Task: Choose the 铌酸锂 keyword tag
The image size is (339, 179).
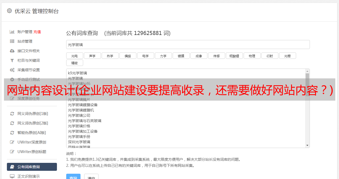Action: point(234,56)
